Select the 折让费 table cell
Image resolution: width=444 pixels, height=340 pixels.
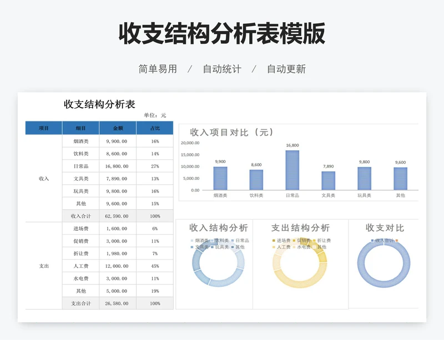pos(80,253)
